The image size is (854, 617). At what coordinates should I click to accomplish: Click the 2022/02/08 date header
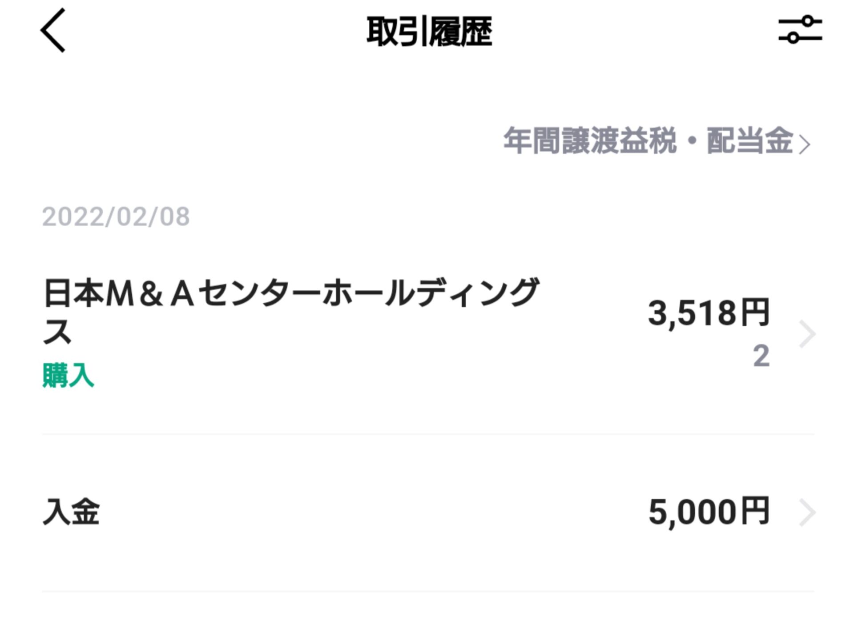116,217
